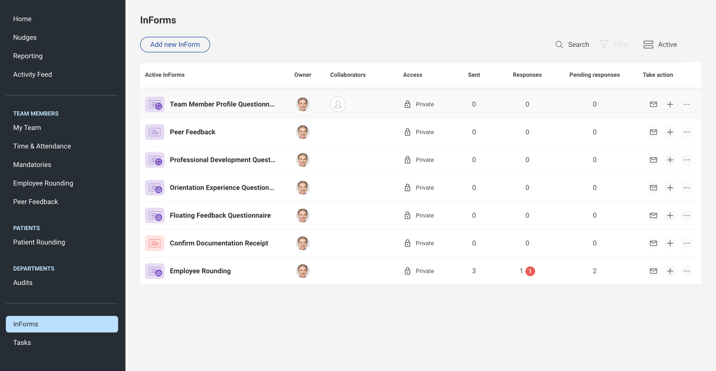Go to Activity Feed in sidebar

coord(33,74)
